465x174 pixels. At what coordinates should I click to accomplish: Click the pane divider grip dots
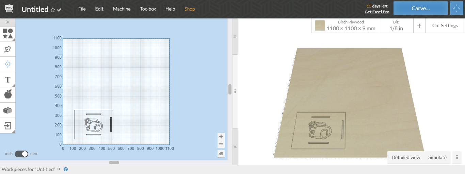(235, 91)
